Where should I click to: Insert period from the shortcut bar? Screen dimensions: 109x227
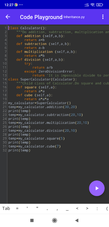(47, 209)
